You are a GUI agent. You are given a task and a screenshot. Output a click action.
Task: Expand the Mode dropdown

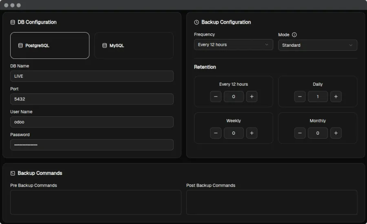[317, 45]
